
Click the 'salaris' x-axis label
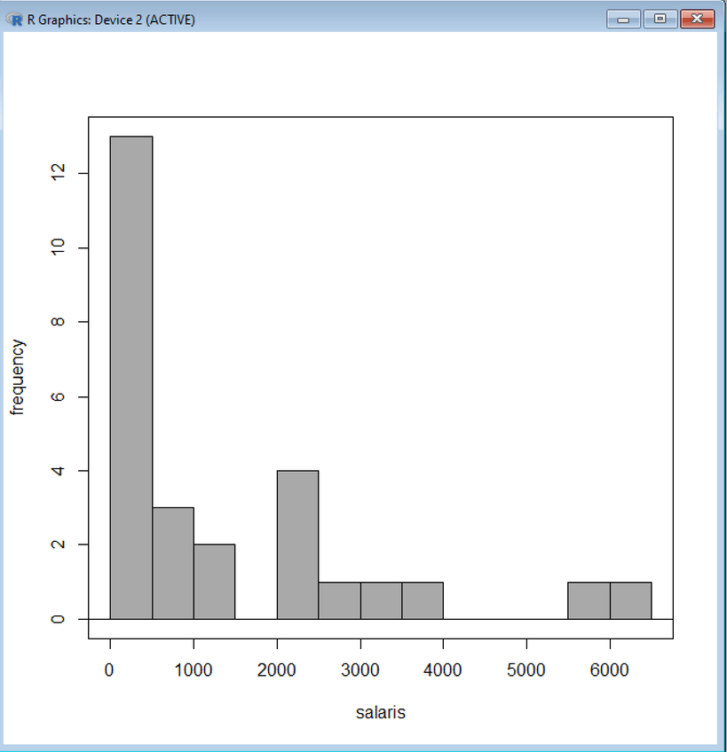pos(380,713)
